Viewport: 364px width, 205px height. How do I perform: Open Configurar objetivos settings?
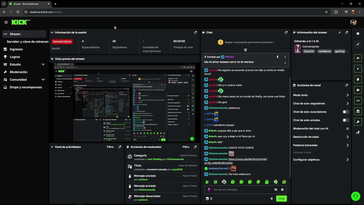(x=321, y=160)
